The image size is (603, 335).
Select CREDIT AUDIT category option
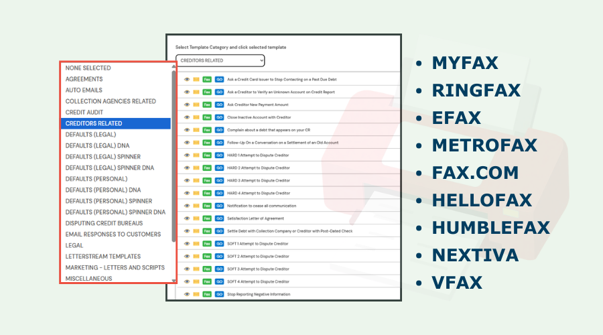click(x=116, y=113)
